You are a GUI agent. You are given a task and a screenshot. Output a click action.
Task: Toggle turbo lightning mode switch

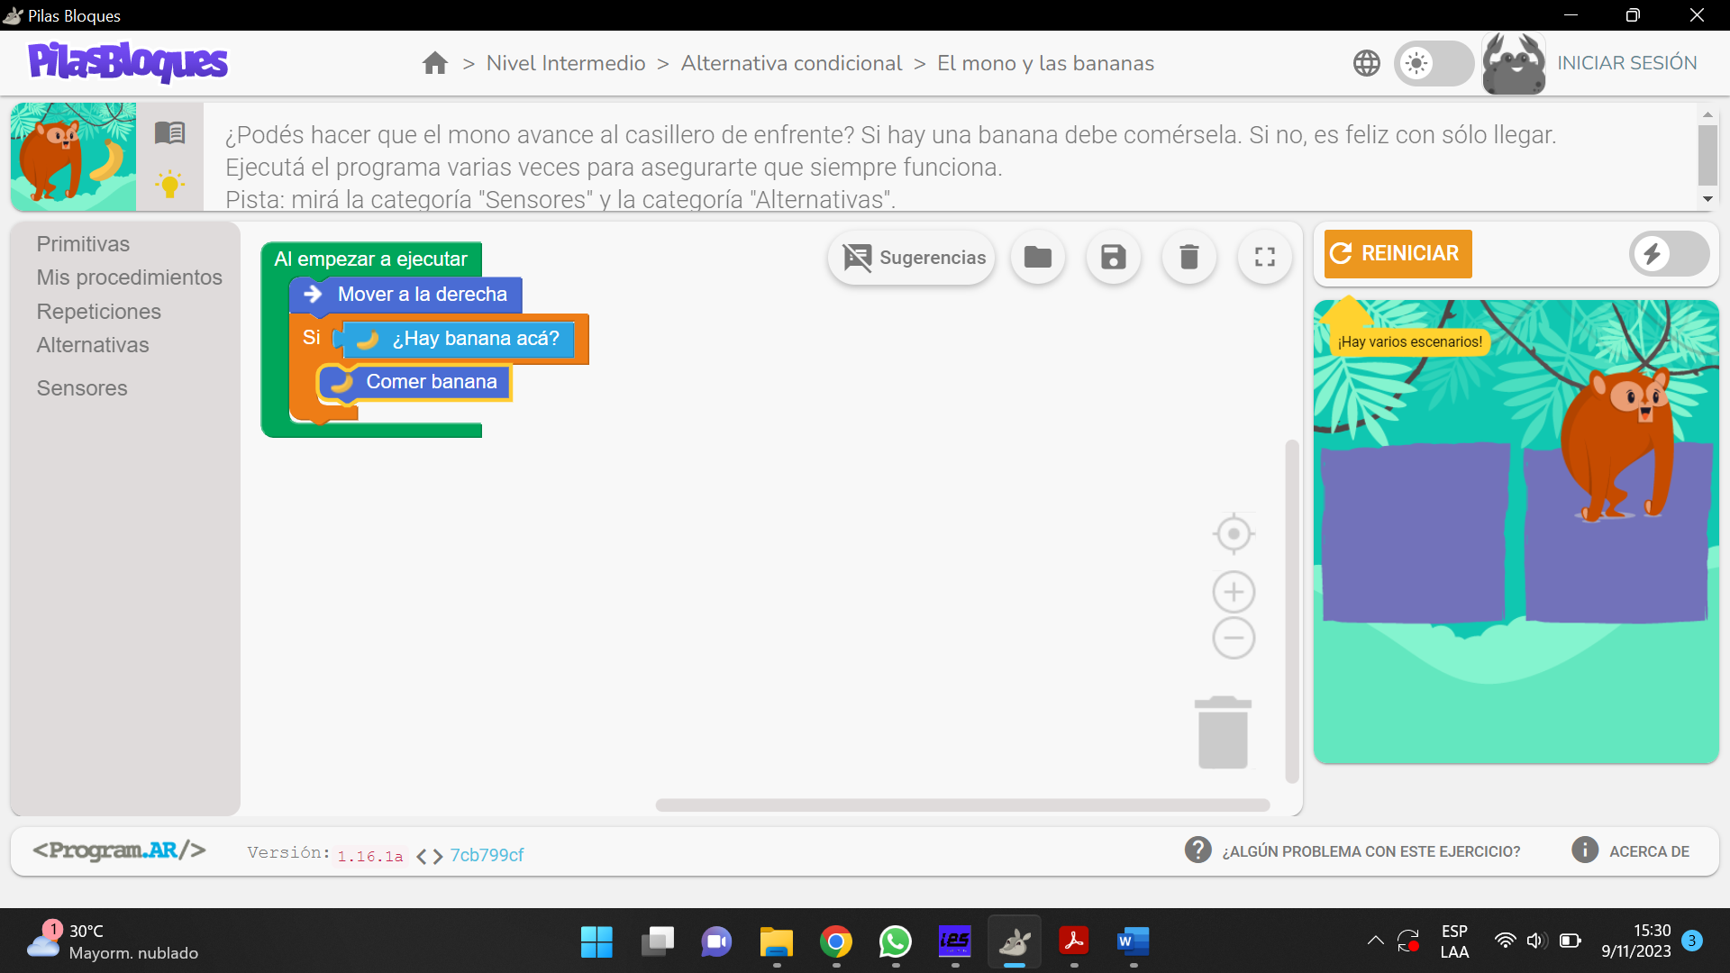click(x=1669, y=254)
